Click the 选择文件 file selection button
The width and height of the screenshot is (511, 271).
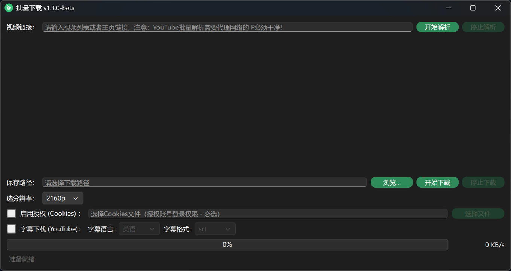(478, 213)
